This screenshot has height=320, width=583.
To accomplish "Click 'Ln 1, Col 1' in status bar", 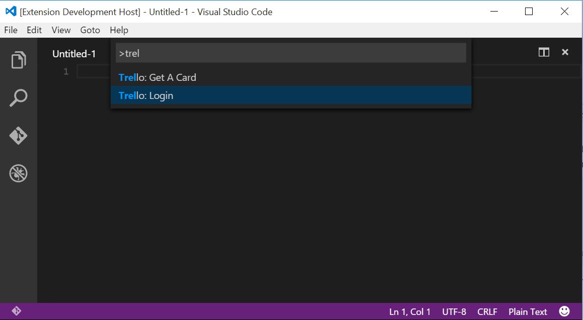I will (410, 312).
